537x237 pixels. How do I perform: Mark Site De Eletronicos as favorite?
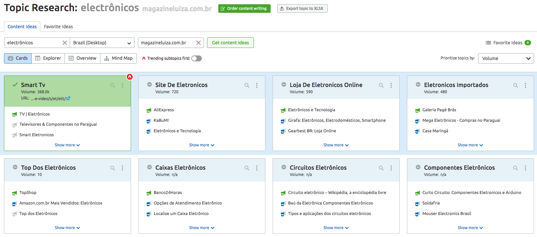tap(149, 84)
